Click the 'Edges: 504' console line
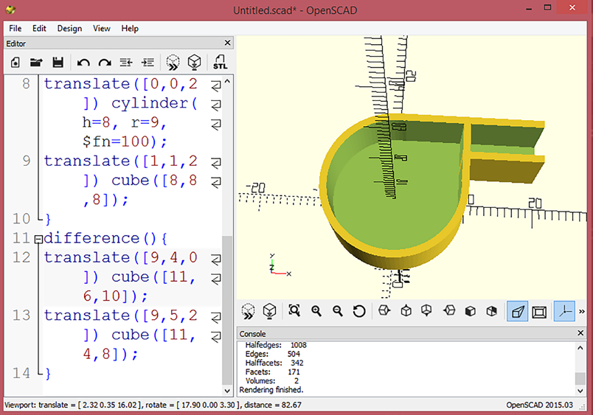The height and width of the screenshot is (415, 593). 272,354
